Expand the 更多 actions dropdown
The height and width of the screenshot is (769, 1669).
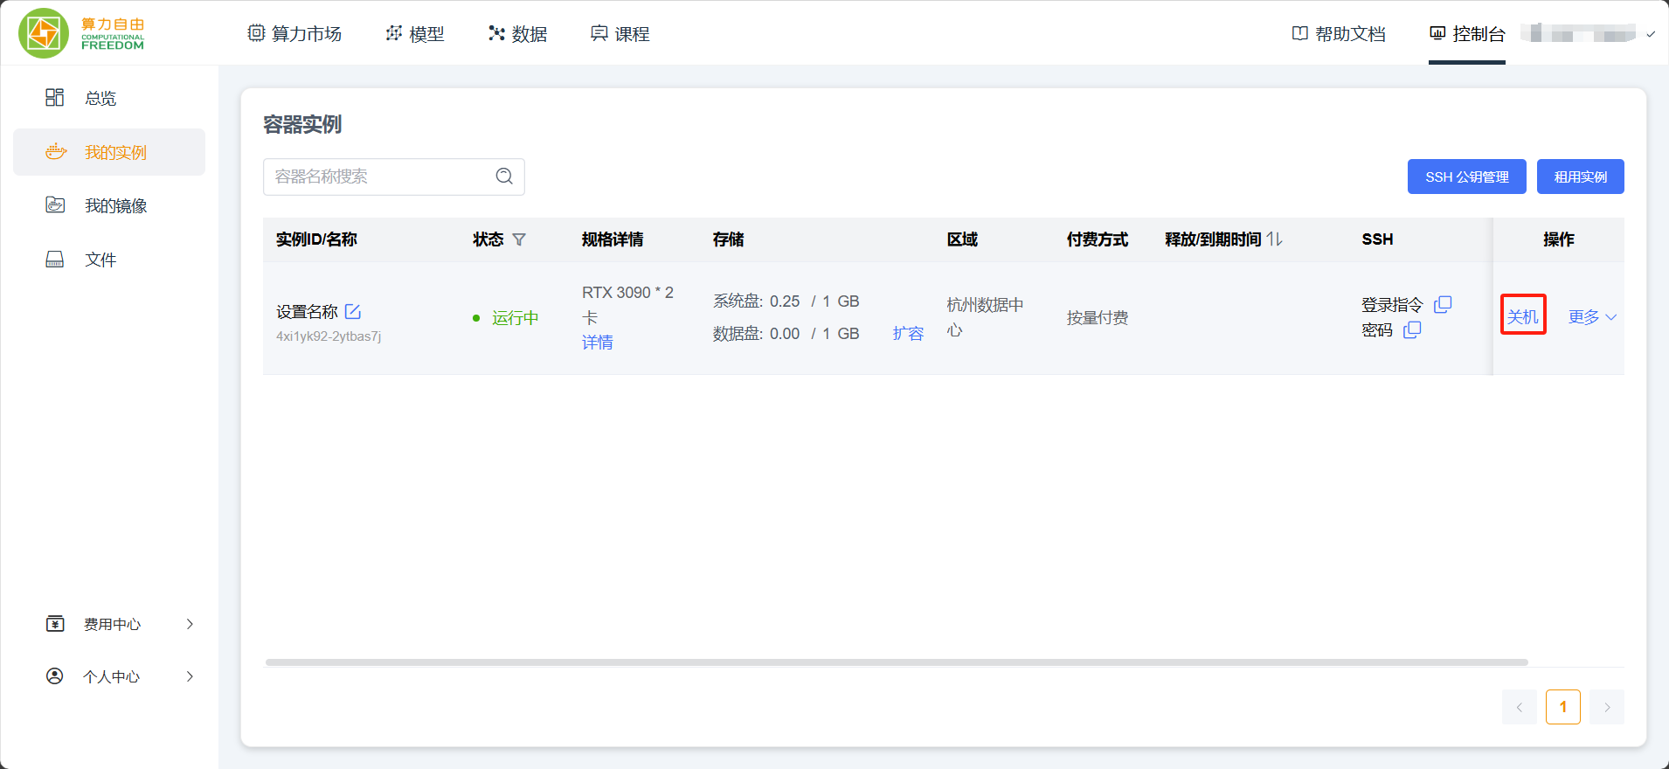1592,317
